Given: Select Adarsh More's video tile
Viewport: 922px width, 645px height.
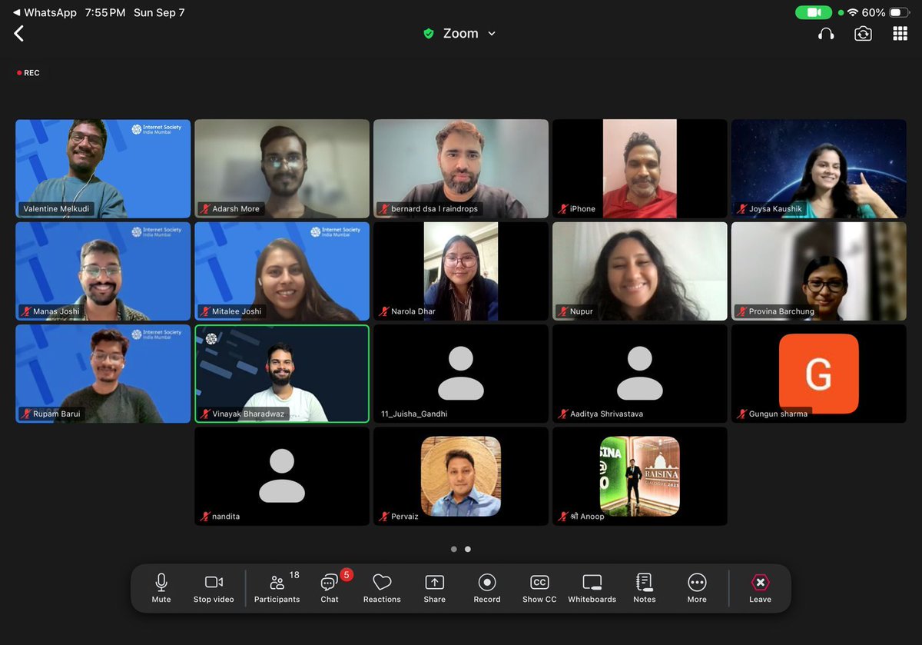Looking at the screenshot, I should click(x=282, y=168).
